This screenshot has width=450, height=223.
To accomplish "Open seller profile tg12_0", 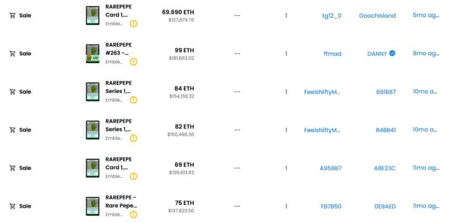I will tap(331, 16).
